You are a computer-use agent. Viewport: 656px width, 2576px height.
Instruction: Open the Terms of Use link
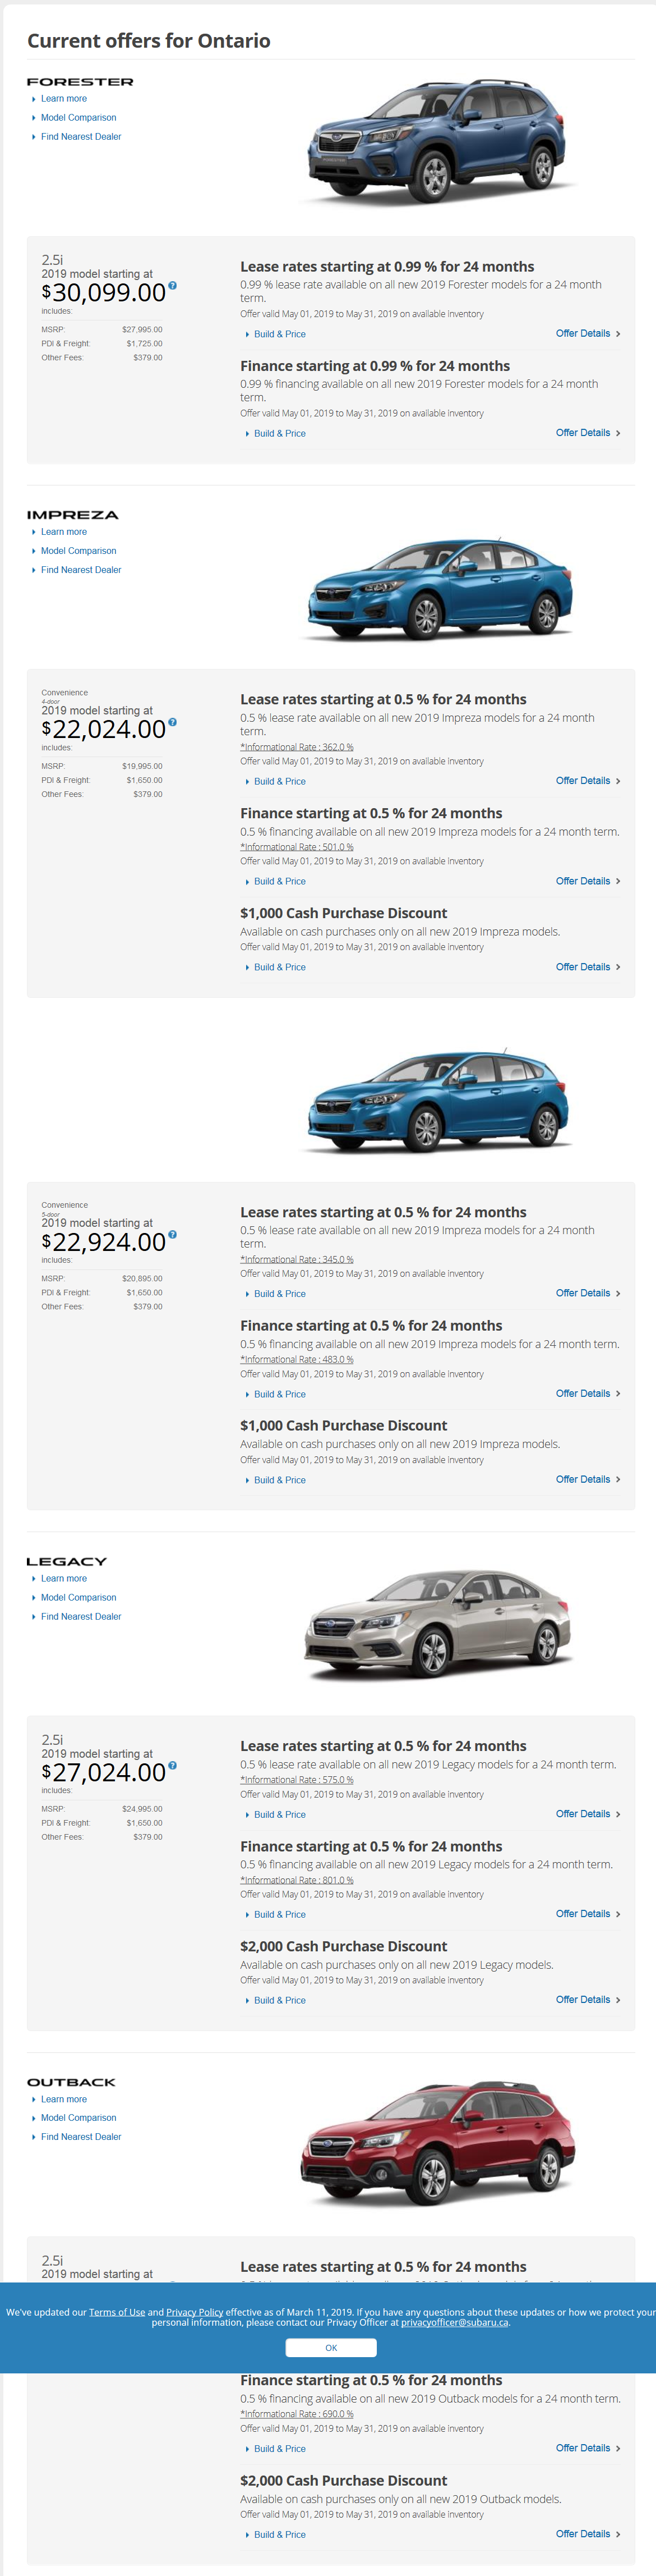click(117, 2312)
